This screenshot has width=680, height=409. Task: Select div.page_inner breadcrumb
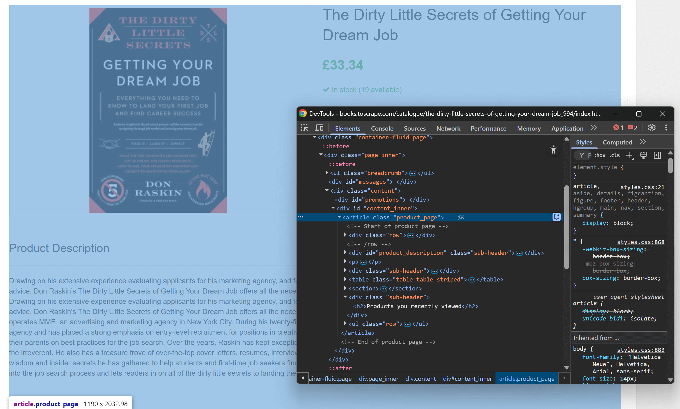pos(378,379)
